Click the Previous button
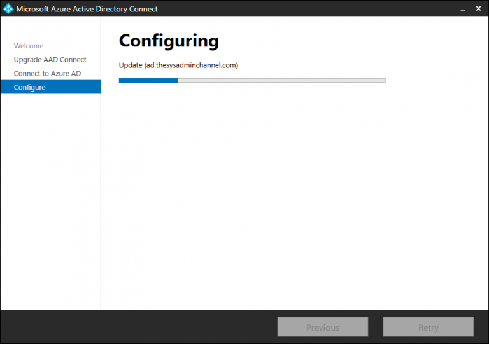Viewport: 489px width, 344px height. click(x=323, y=327)
